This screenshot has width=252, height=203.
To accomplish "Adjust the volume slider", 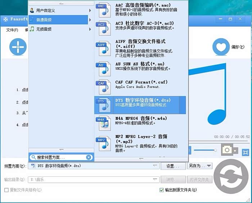I will [x=204, y=150].
